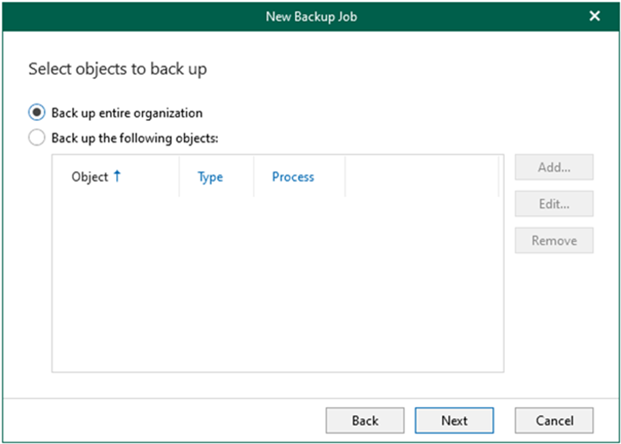The image size is (621, 444).
Task: Click the blank column header after Process
Action: click(x=422, y=177)
